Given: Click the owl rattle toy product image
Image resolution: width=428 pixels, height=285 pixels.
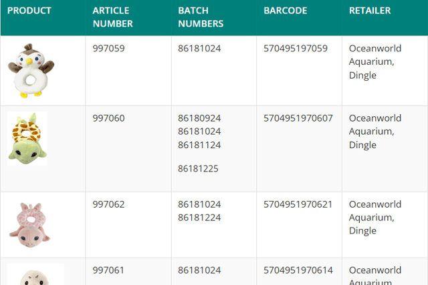Looking at the screenshot, I should click(x=31, y=71).
